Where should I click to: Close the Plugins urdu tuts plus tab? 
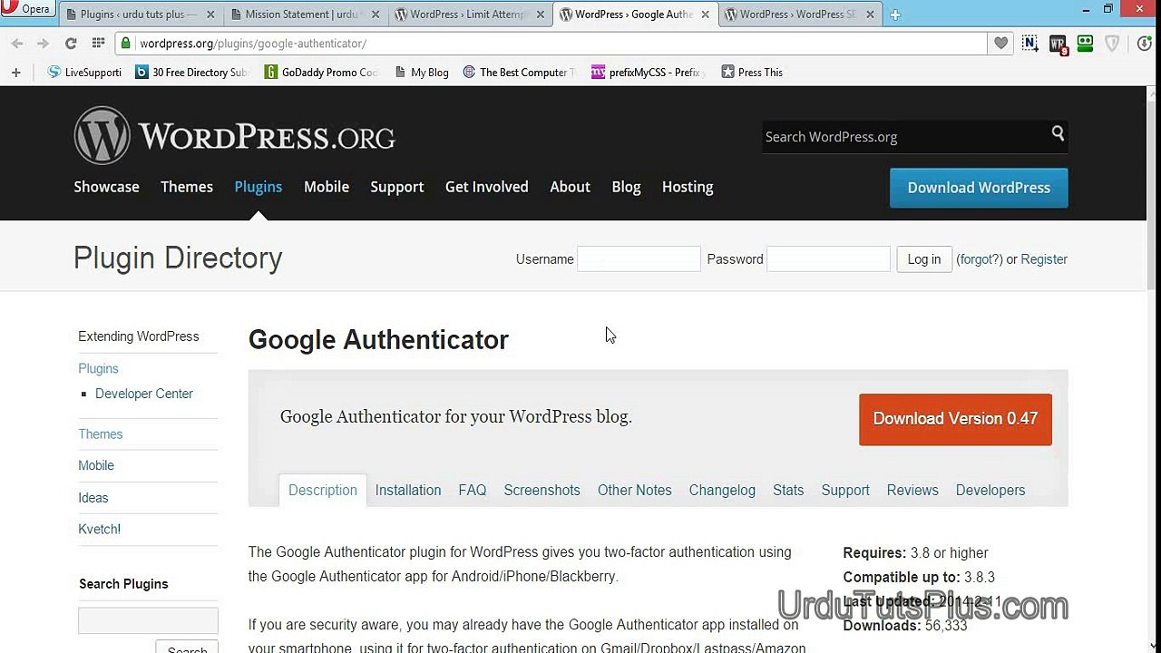210,15
